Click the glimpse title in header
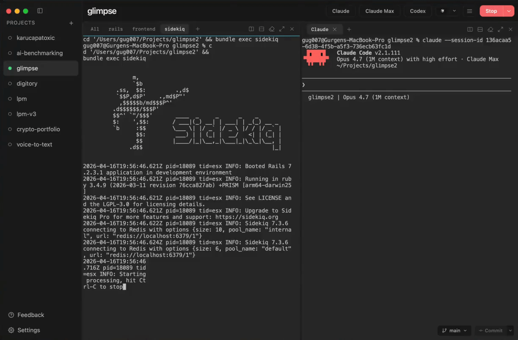 coord(102,11)
